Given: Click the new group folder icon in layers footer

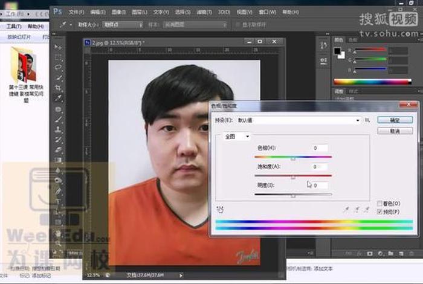Looking at the screenshot, I should [390, 254].
